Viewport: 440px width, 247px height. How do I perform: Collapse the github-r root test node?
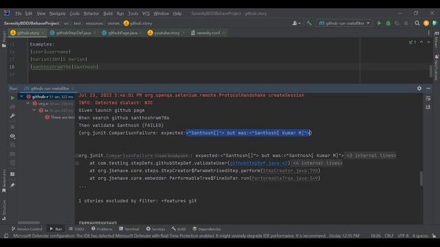21,96
